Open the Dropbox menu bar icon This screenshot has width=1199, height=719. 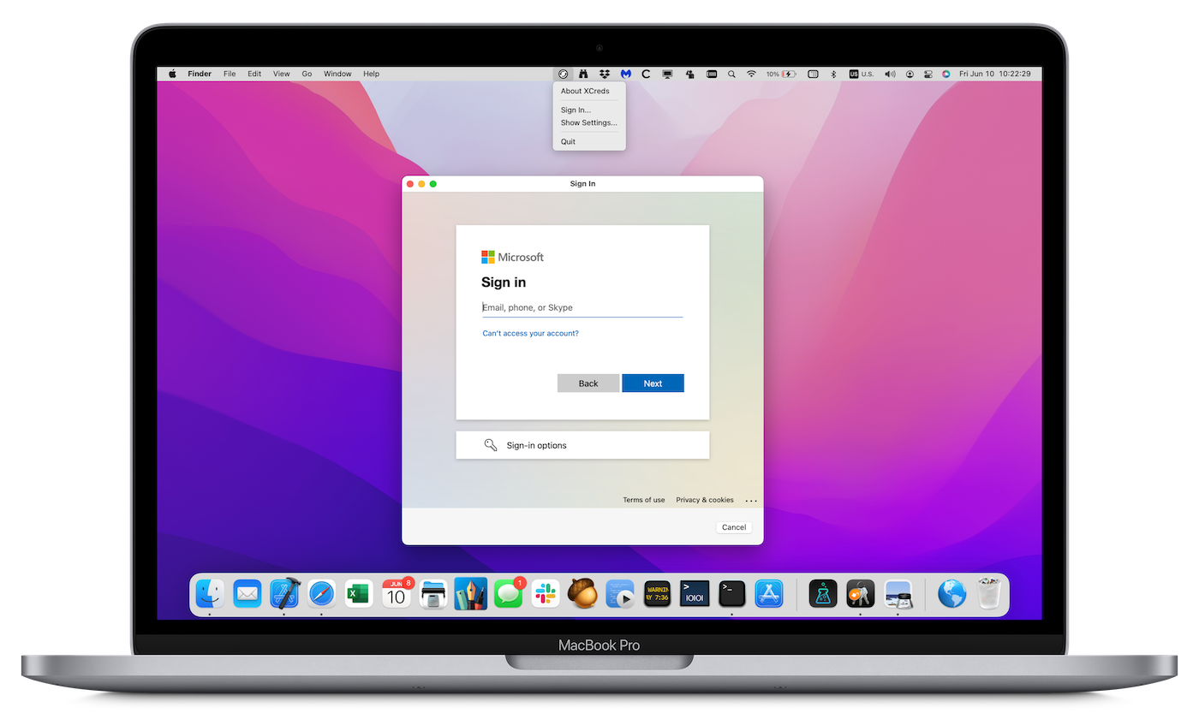tap(605, 74)
